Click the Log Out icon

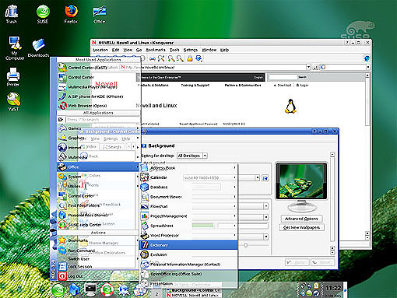point(62,276)
